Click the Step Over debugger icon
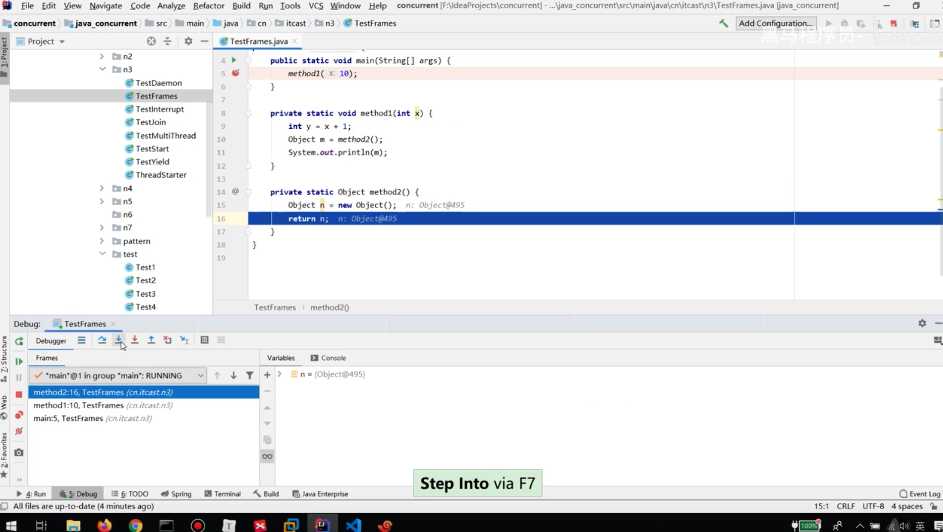The height and width of the screenshot is (532, 943). click(102, 340)
